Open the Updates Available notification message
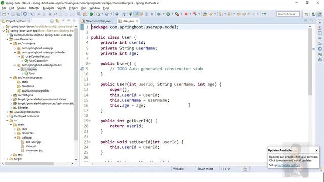This screenshot has height=182, width=324. [294, 158]
